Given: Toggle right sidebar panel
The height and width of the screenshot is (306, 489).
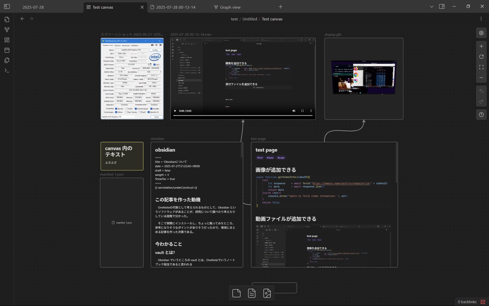Looking at the screenshot, I should (x=442, y=7).
